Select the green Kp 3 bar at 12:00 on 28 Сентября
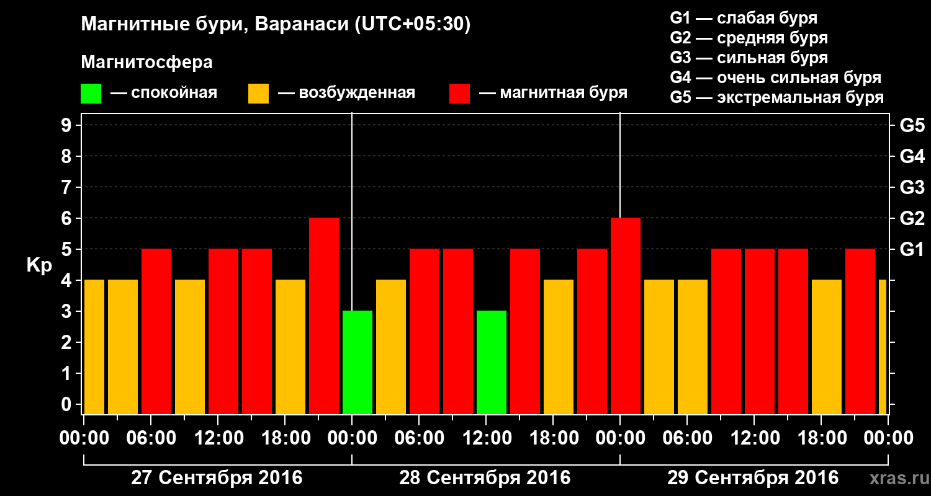Screen dimensions: 931x496 (x=492, y=363)
